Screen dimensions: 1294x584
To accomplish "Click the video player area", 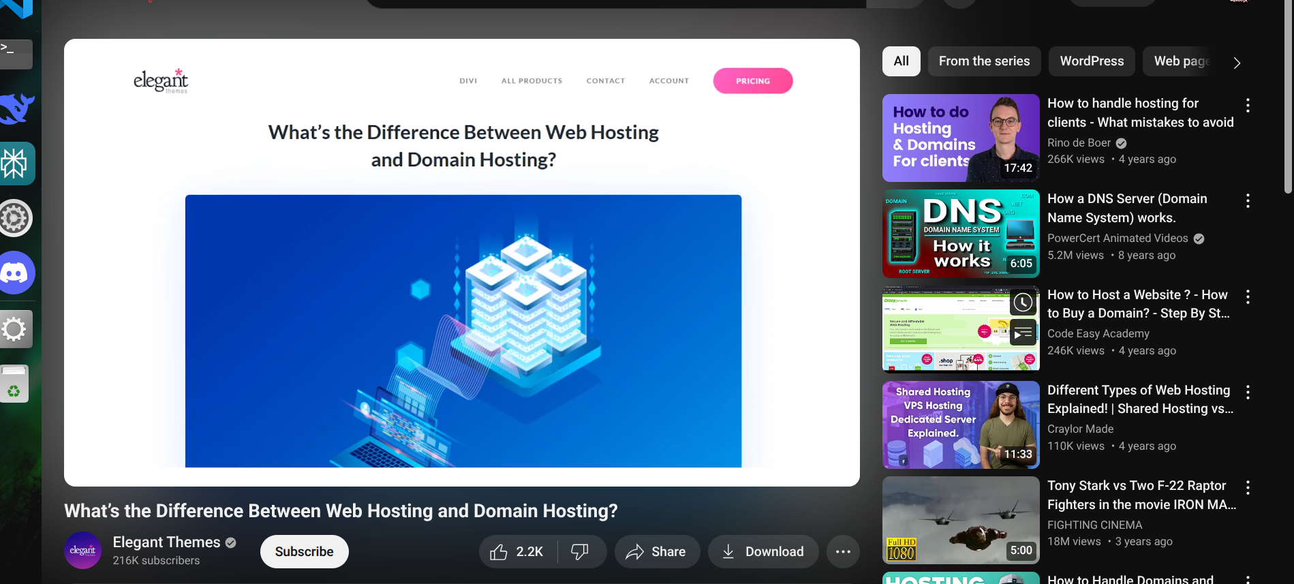I will (462, 262).
